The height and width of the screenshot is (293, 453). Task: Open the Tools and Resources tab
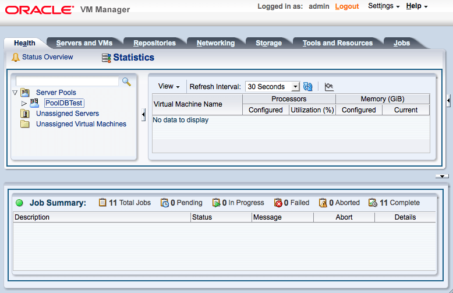click(338, 43)
